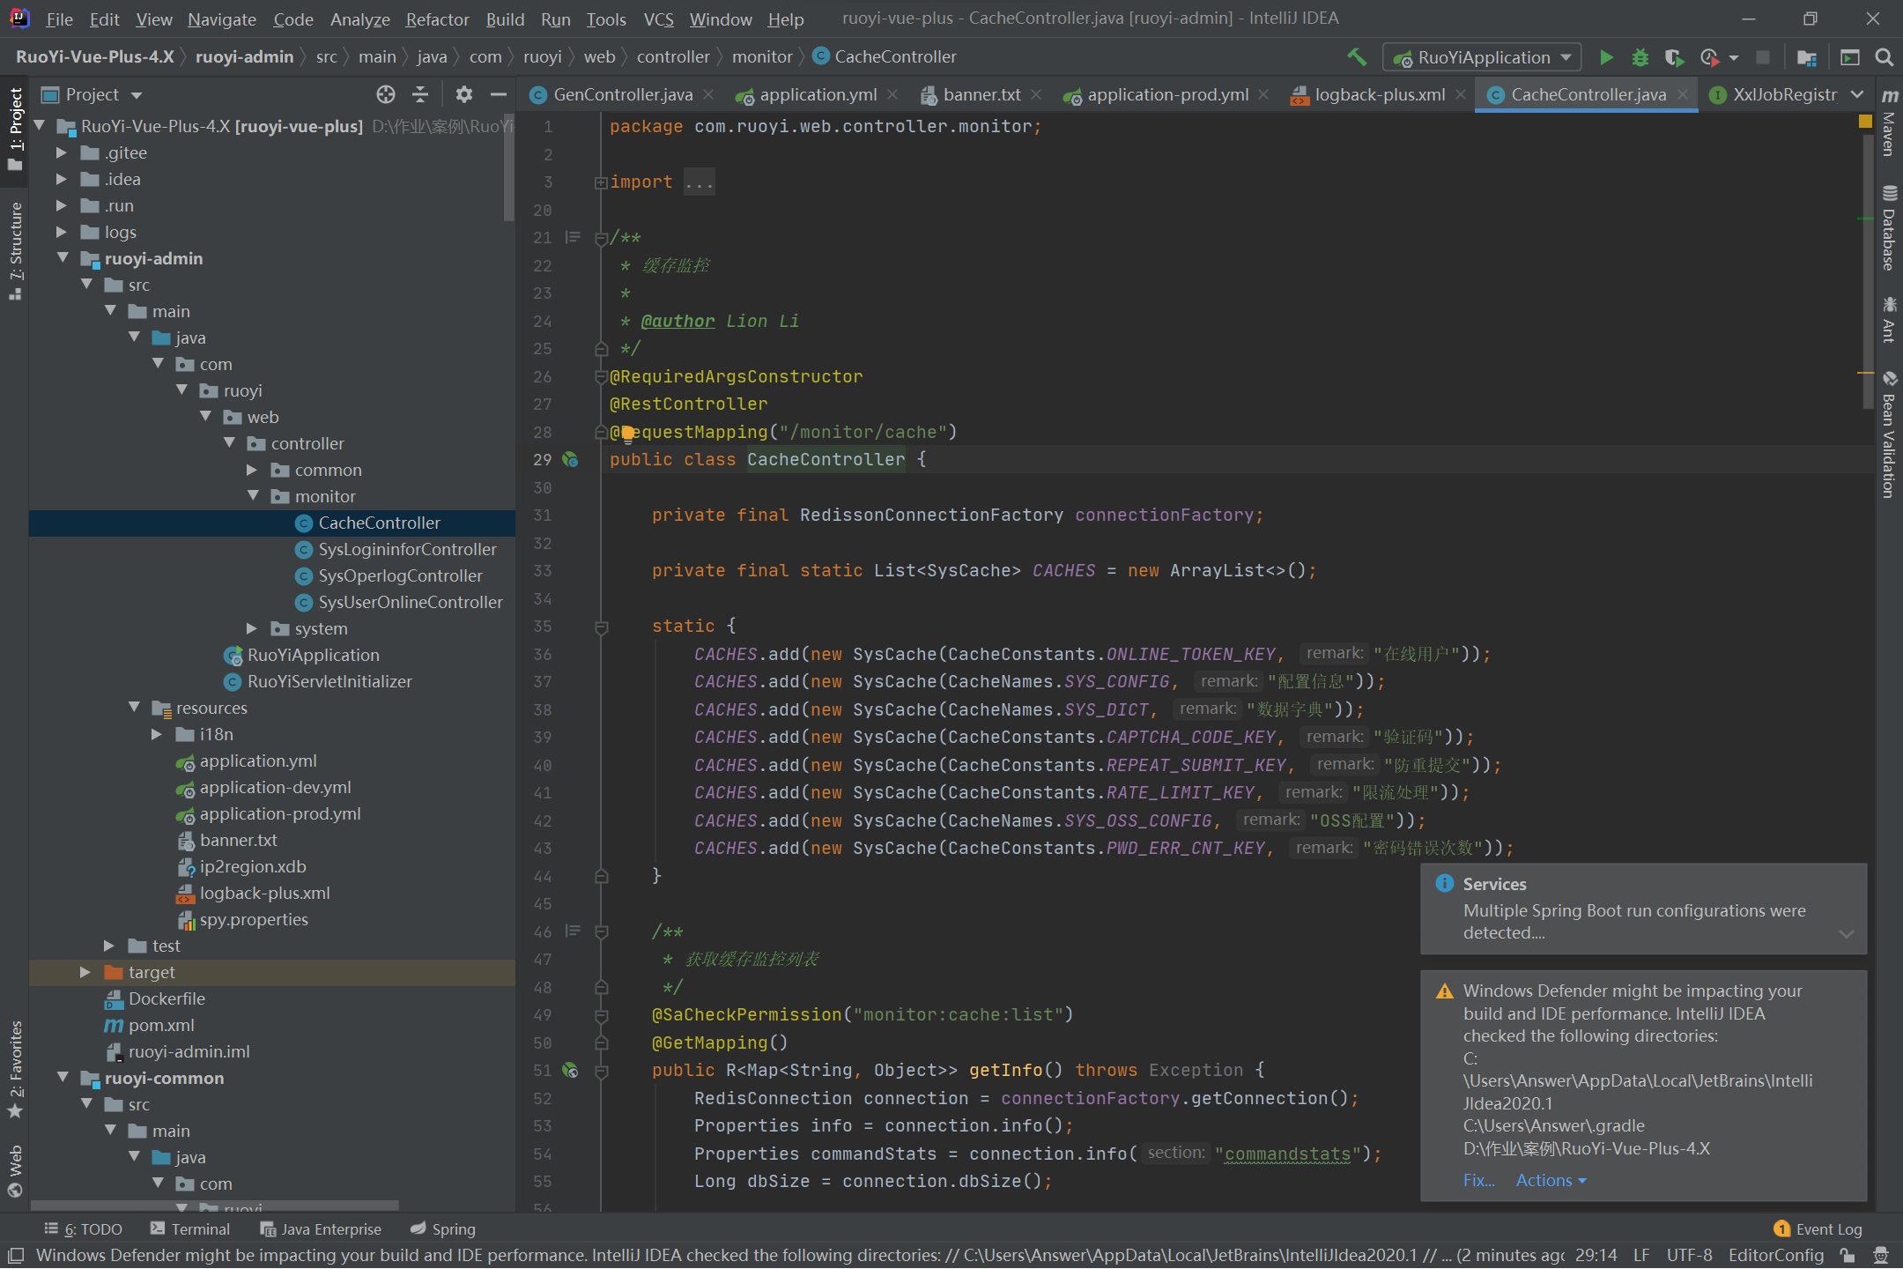Open the Refactor menu
The width and height of the screenshot is (1903, 1269).
tap(437, 19)
